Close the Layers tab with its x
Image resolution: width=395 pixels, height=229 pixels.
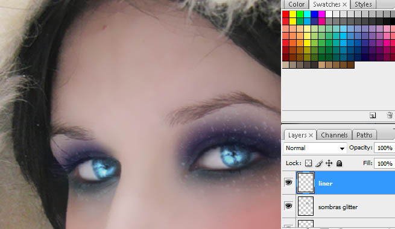pyautogui.click(x=311, y=135)
